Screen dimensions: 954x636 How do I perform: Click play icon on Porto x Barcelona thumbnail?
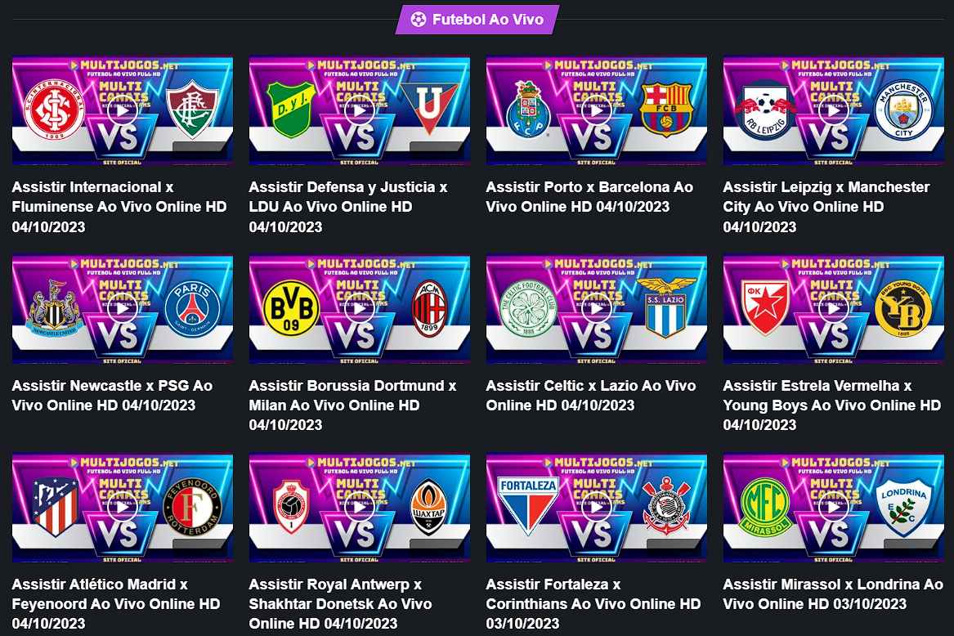pyautogui.click(x=596, y=110)
